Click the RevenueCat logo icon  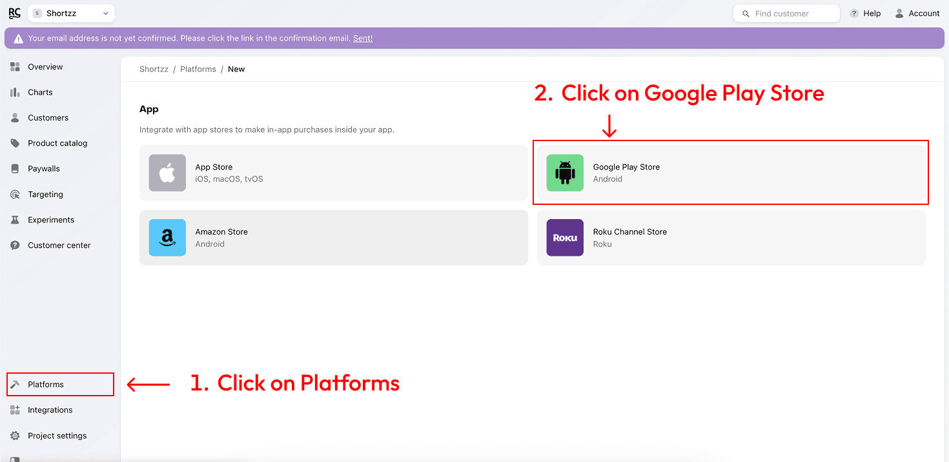[x=14, y=13]
